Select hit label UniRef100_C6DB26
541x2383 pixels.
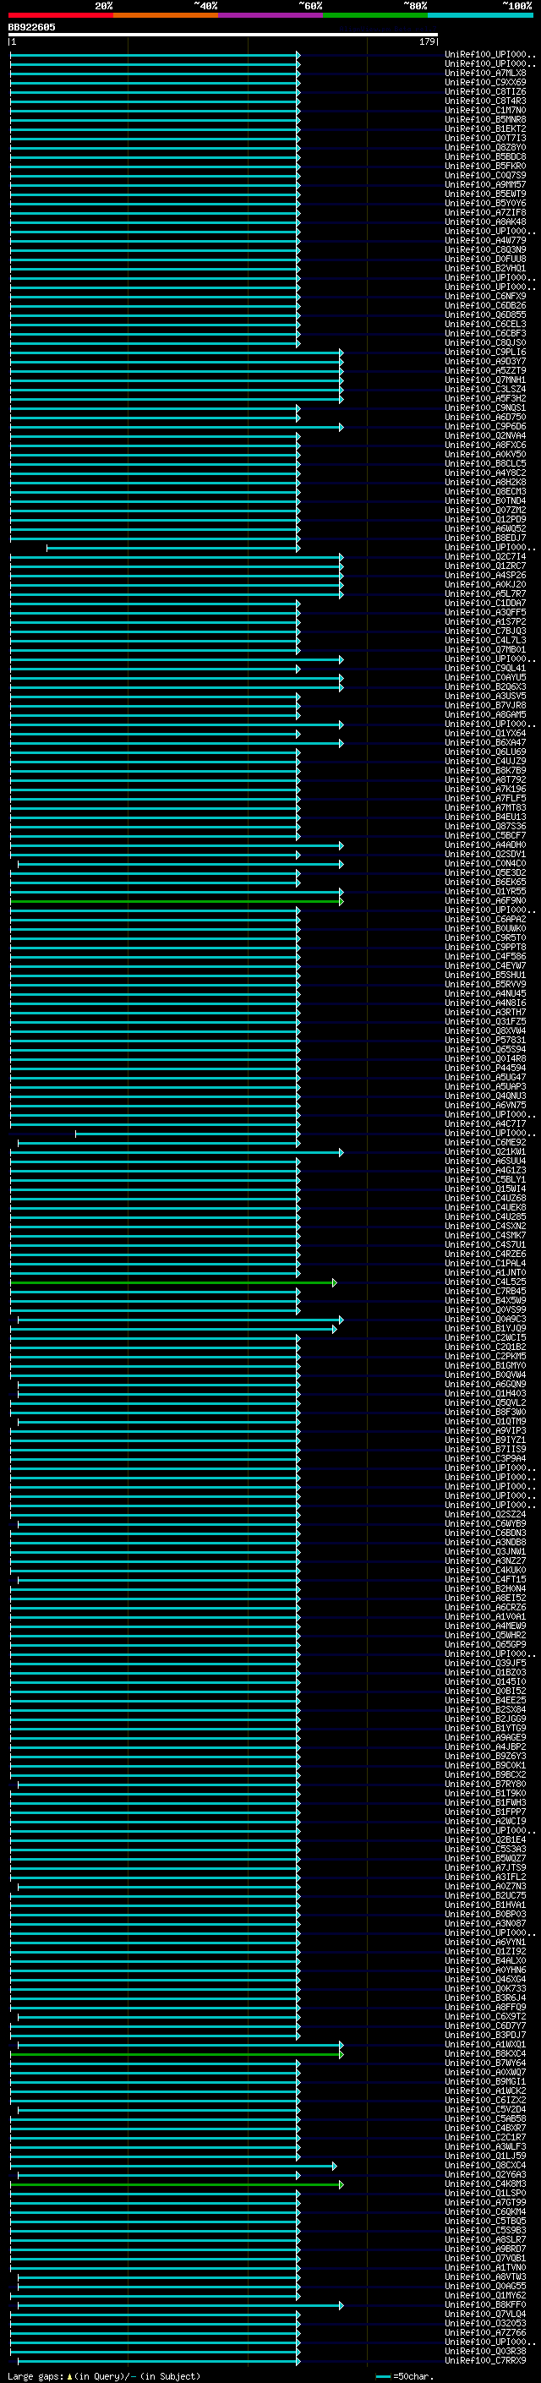(485, 305)
